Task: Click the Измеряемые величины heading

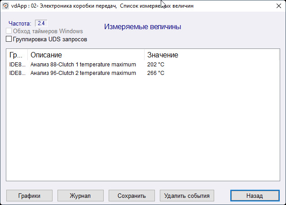Action: point(143,27)
